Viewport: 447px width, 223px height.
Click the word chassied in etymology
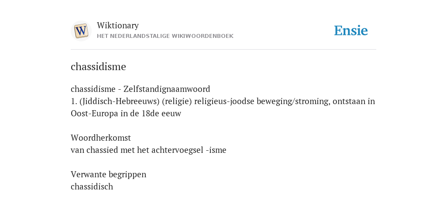pos(102,150)
